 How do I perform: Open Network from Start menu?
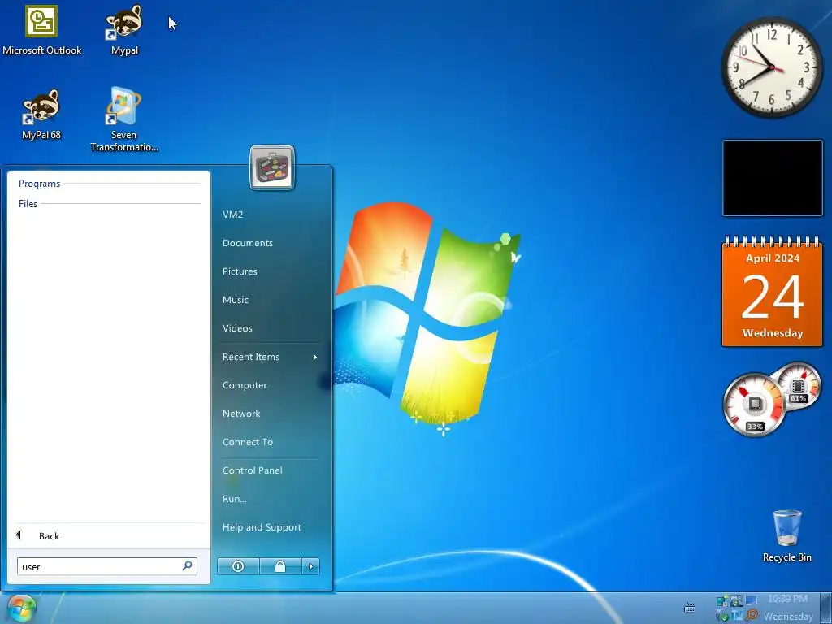pyautogui.click(x=241, y=414)
